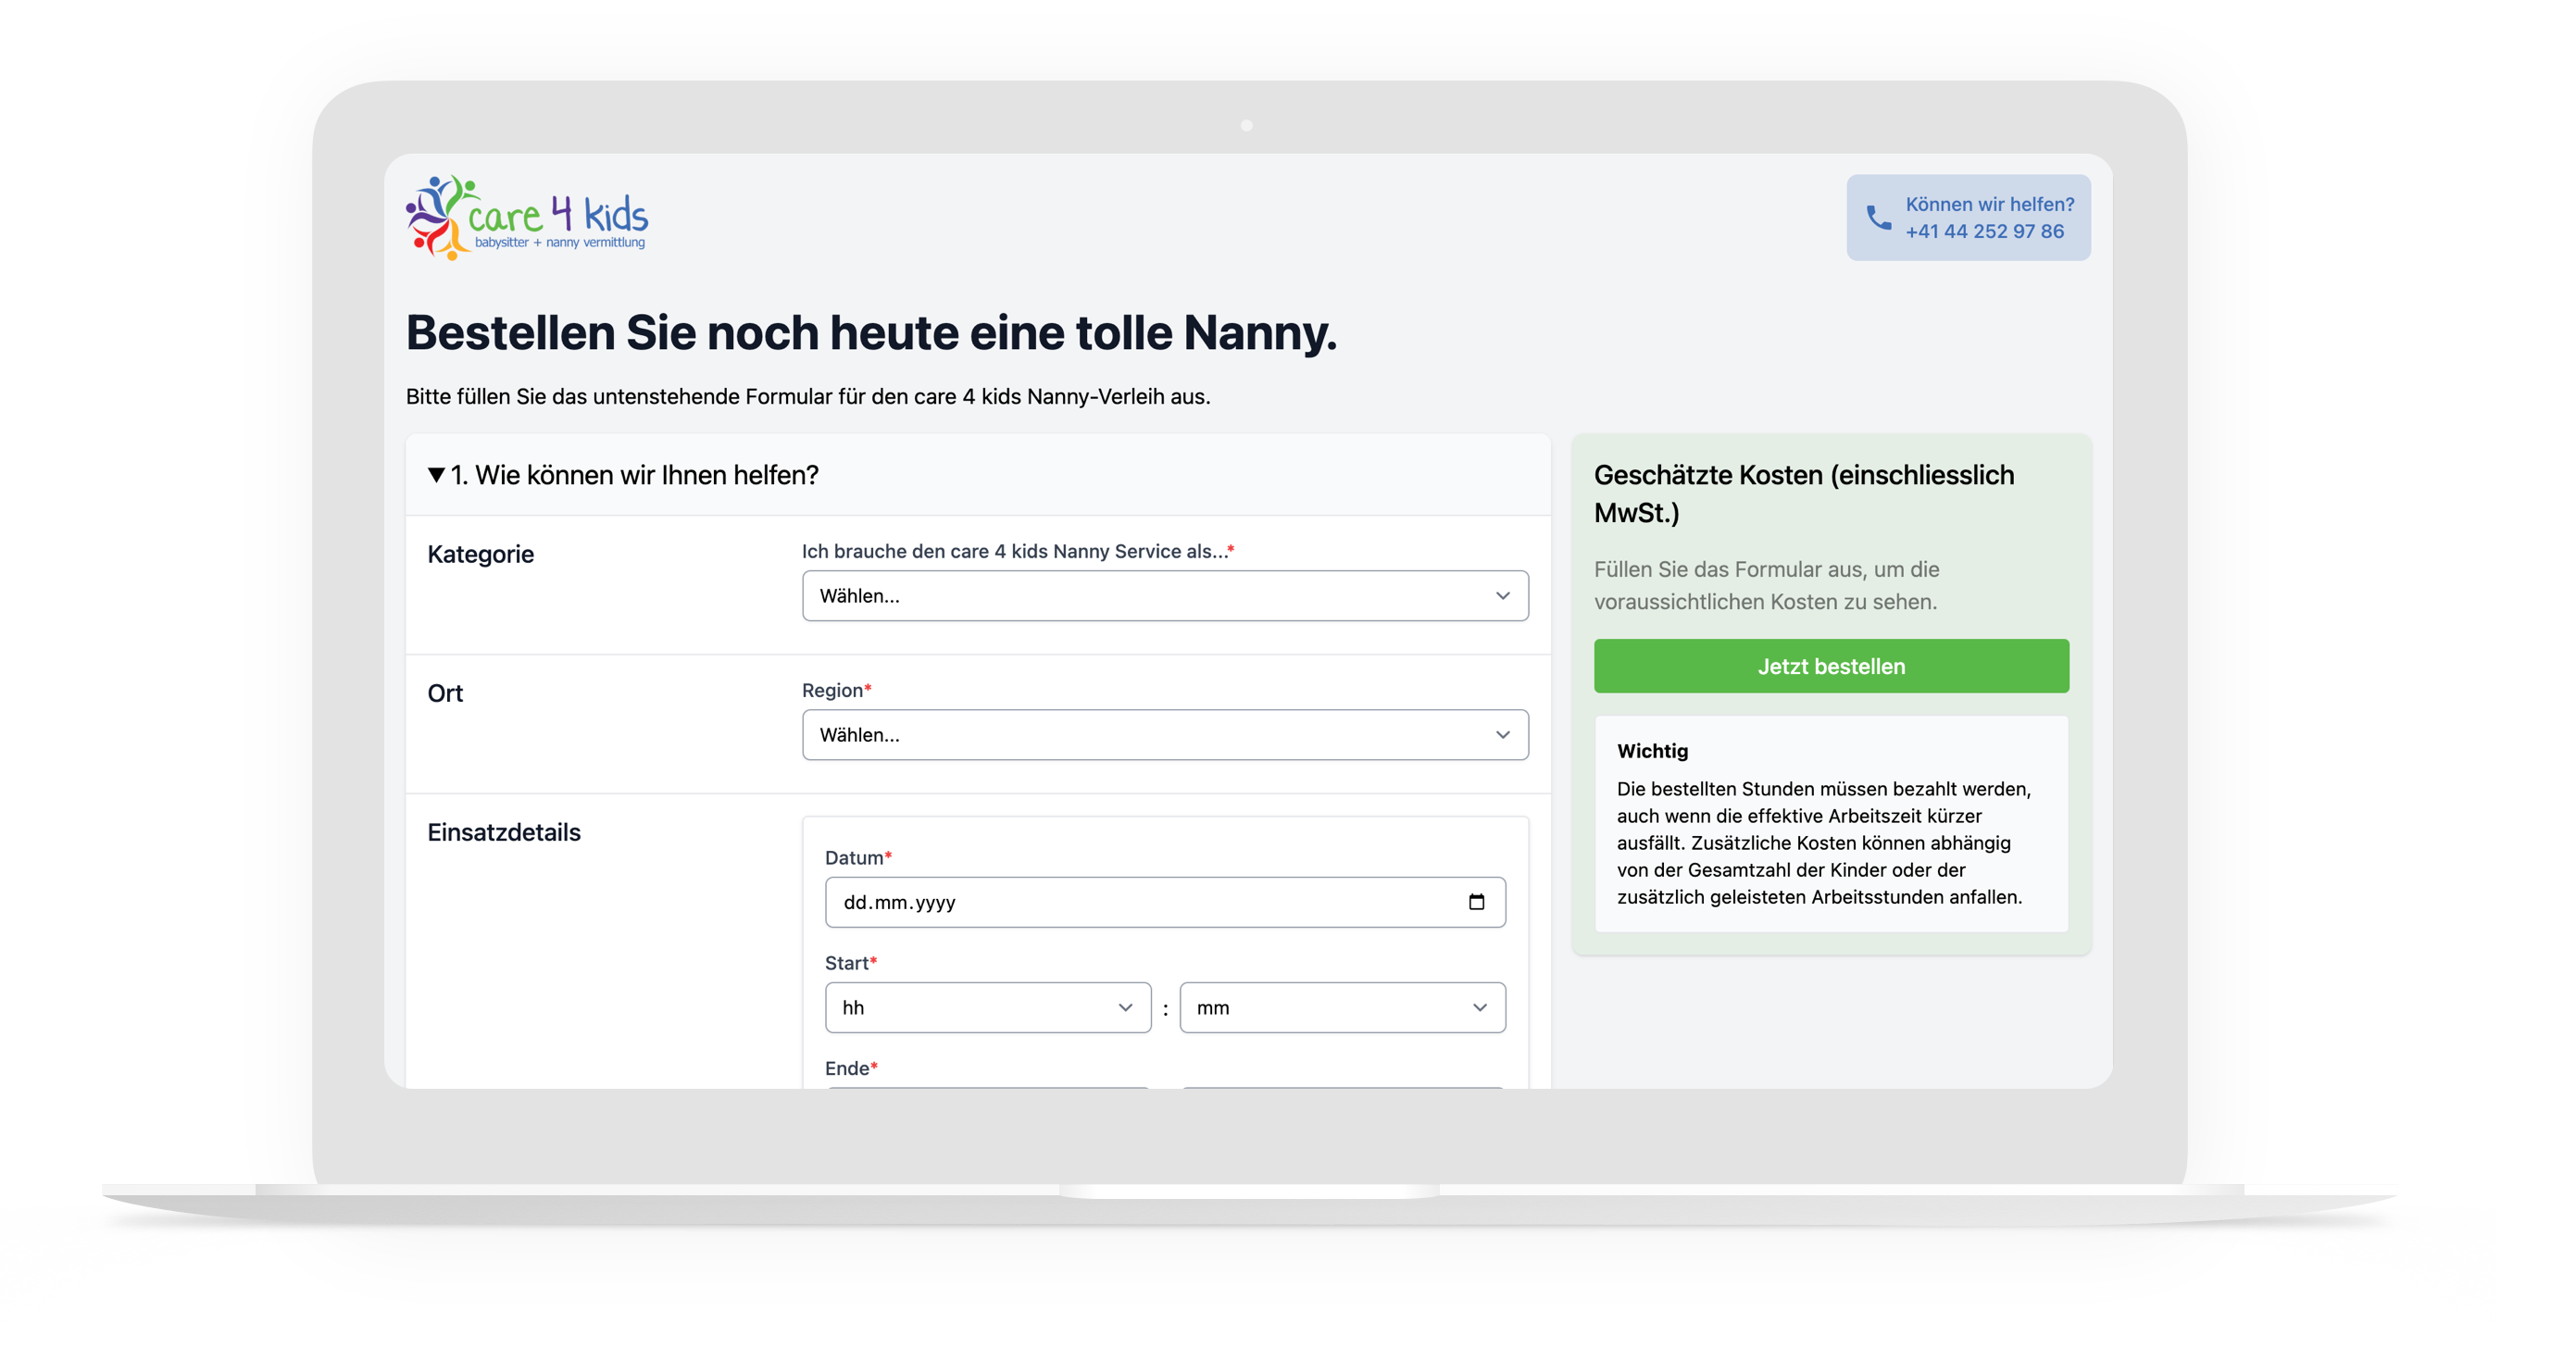Click the chevron on the Region dropdown
This screenshot has height=1348, width=2576.
[1503, 735]
